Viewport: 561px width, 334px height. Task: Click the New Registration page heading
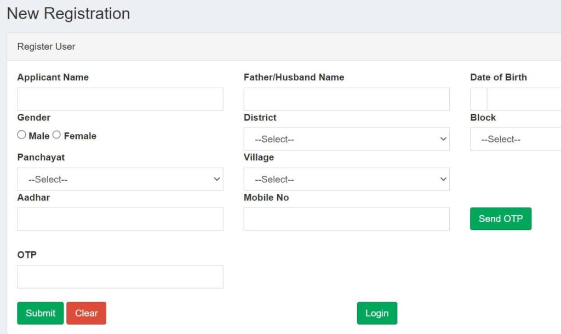point(68,13)
